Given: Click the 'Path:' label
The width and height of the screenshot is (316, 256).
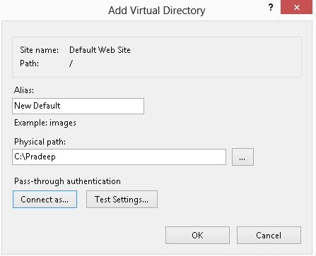Looking at the screenshot, I should pos(29,63).
